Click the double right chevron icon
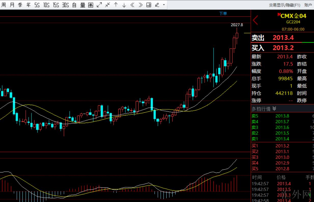The width and height of the screenshot is (314, 202). click(x=141, y=5)
